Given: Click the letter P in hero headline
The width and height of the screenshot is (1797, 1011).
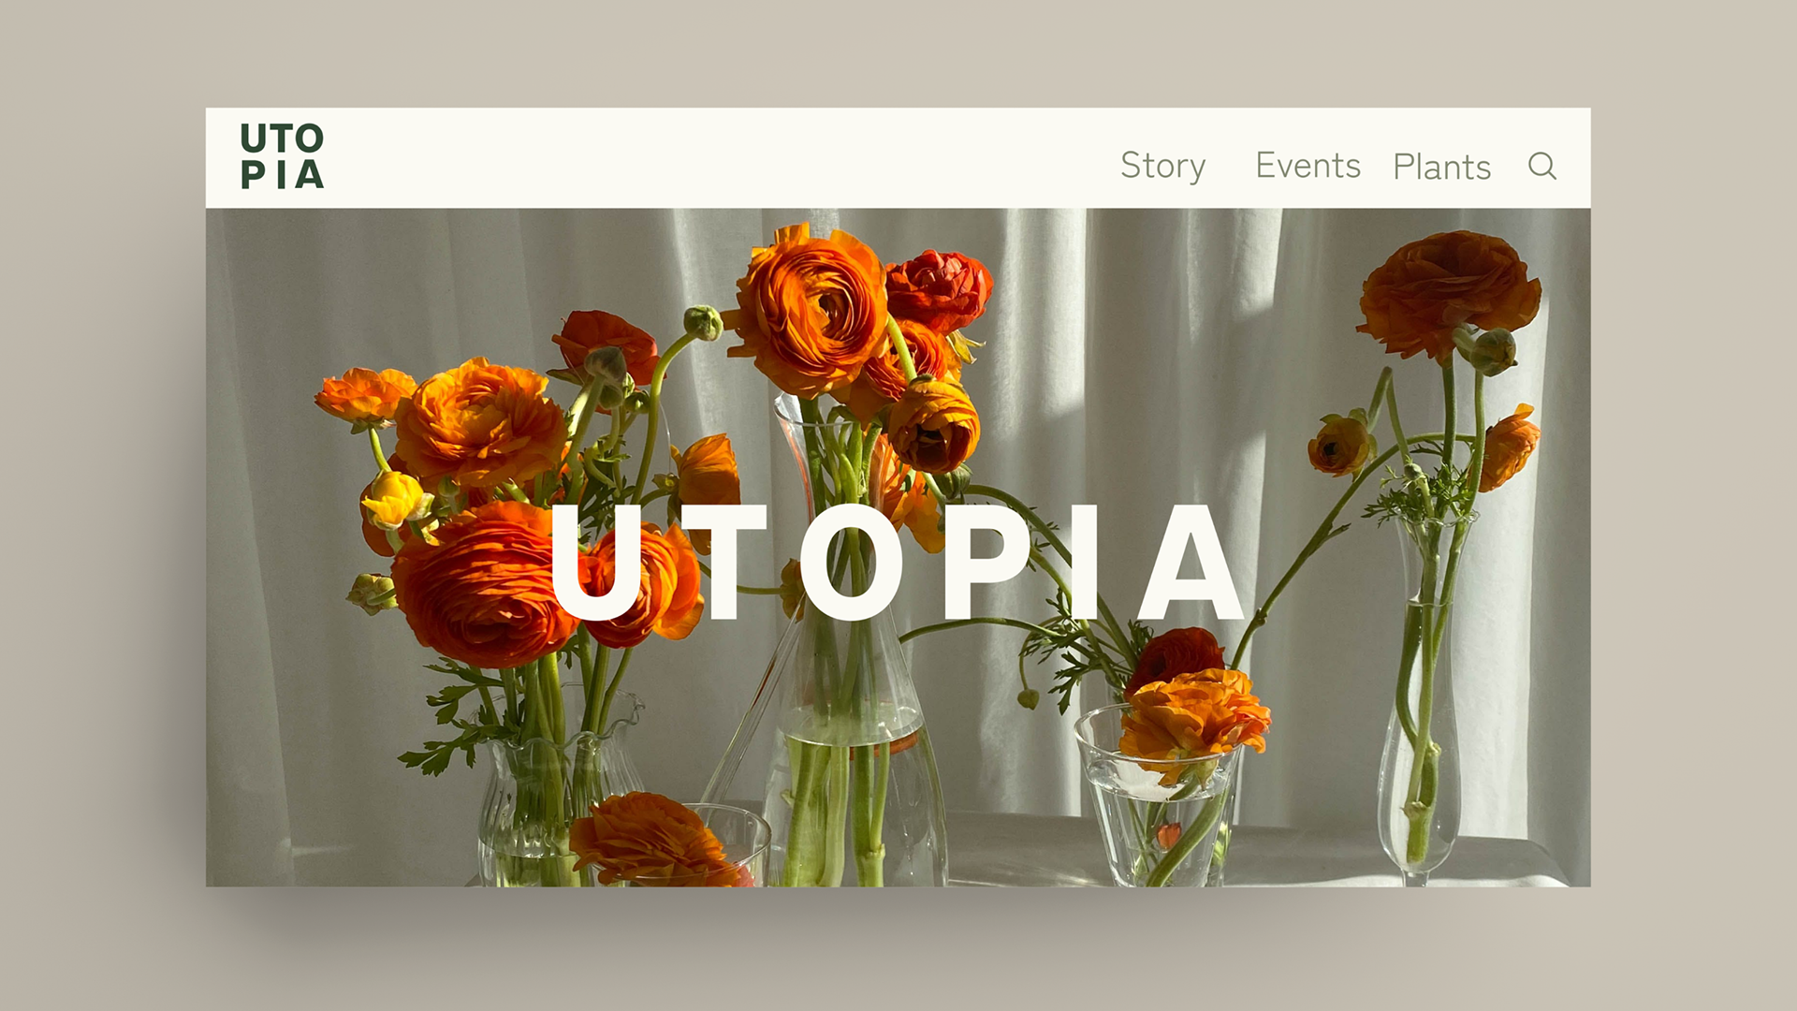Looking at the screenshot, I should [987, 562].
